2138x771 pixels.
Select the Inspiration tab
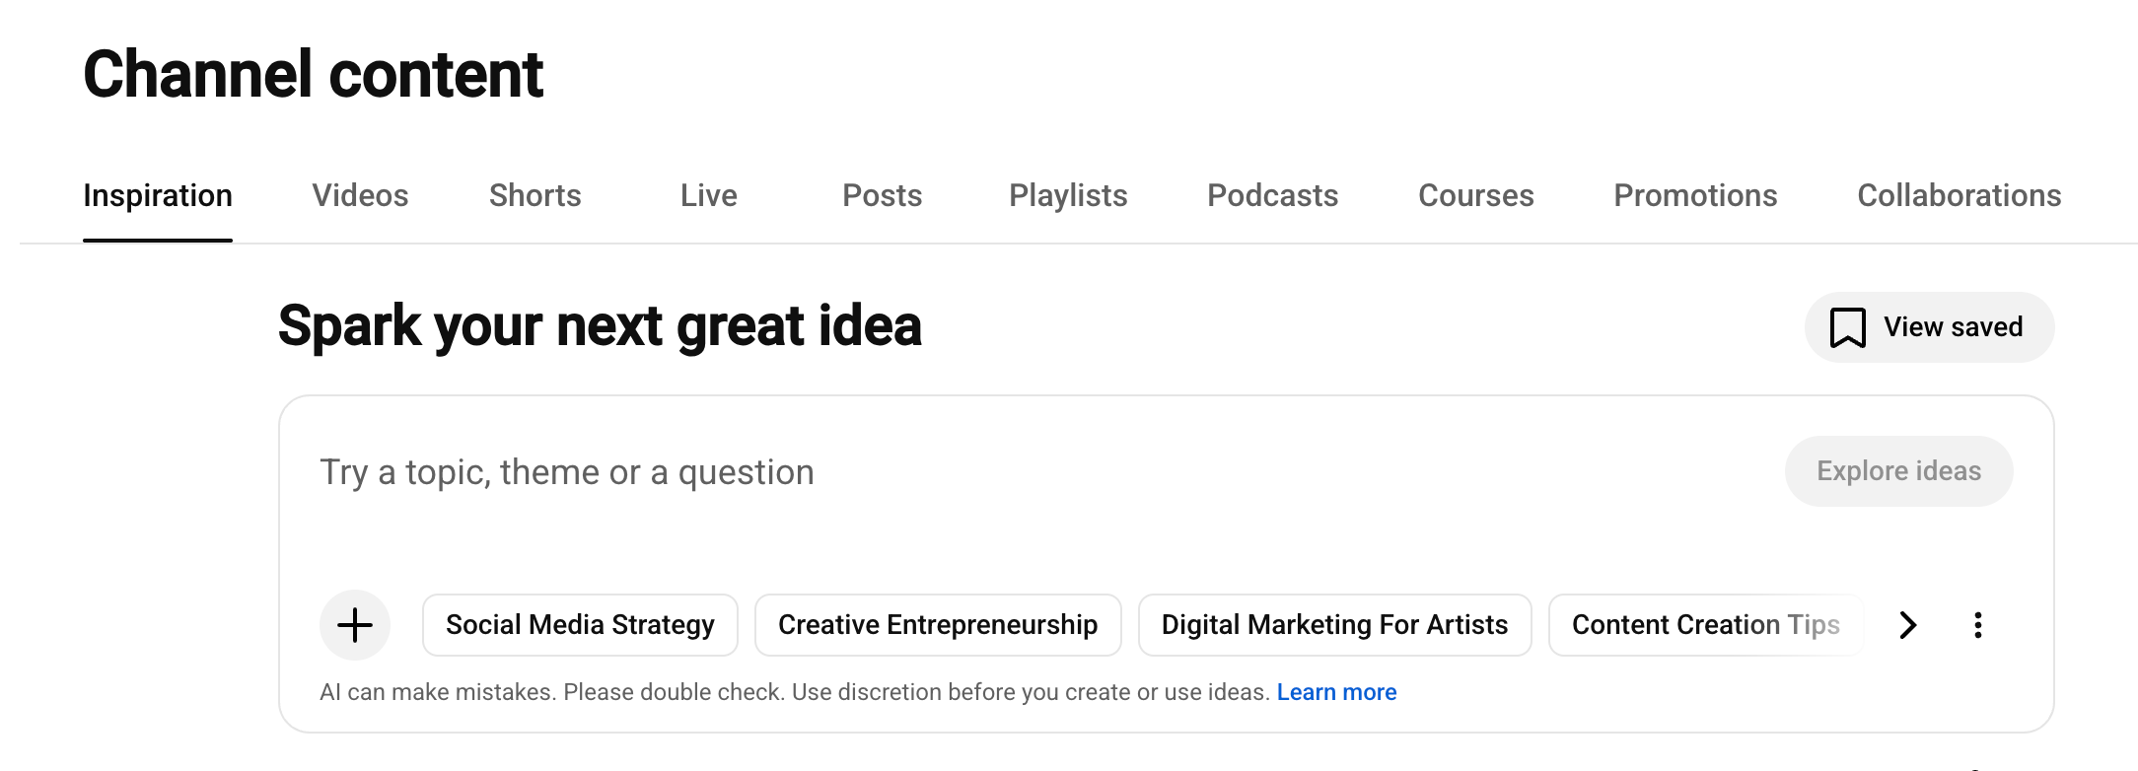pyautogui.click(x=158, y=195)
